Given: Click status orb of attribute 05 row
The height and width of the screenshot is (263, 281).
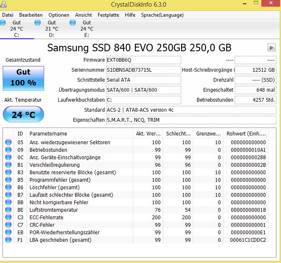Looking at the screenshot, I should tap(8, 142).
